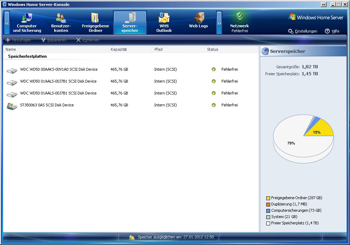Click the Benutzerkonten people icon

[x=61, y=18]
